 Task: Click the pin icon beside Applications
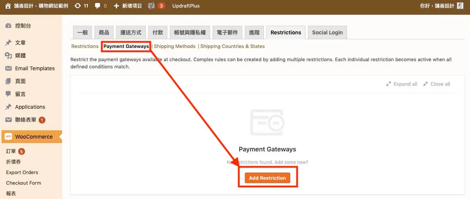coord(8,107)
